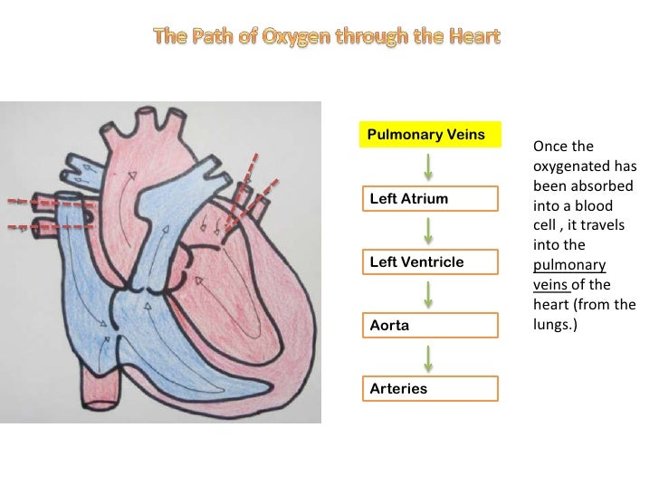
Task: Click green arrow pointing to Arteries box
Action: pyautogui.click(x=428, y=356)
